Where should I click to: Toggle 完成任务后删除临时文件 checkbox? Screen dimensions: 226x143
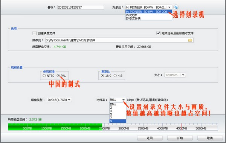pyautogui.click(x=158, y=33)
